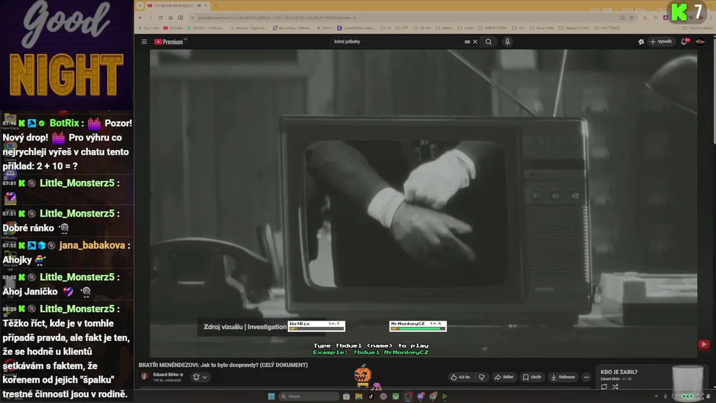Select the BRATŘI MENÉNDEZOVI browser tab
The image size is (716, 403).
[178, 6]
